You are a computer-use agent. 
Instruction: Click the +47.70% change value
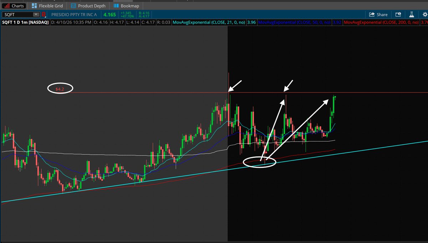[x=127, y=16]
